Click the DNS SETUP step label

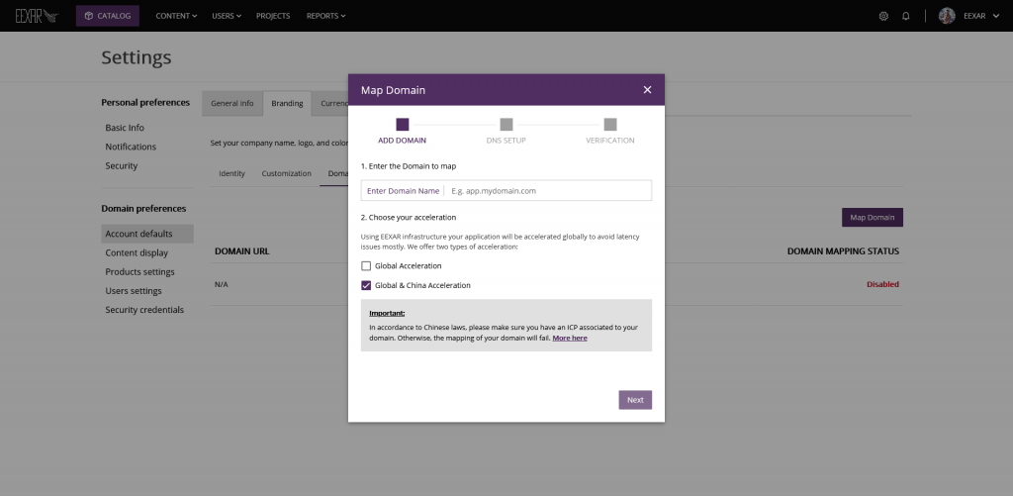click(x=506, y=141)
